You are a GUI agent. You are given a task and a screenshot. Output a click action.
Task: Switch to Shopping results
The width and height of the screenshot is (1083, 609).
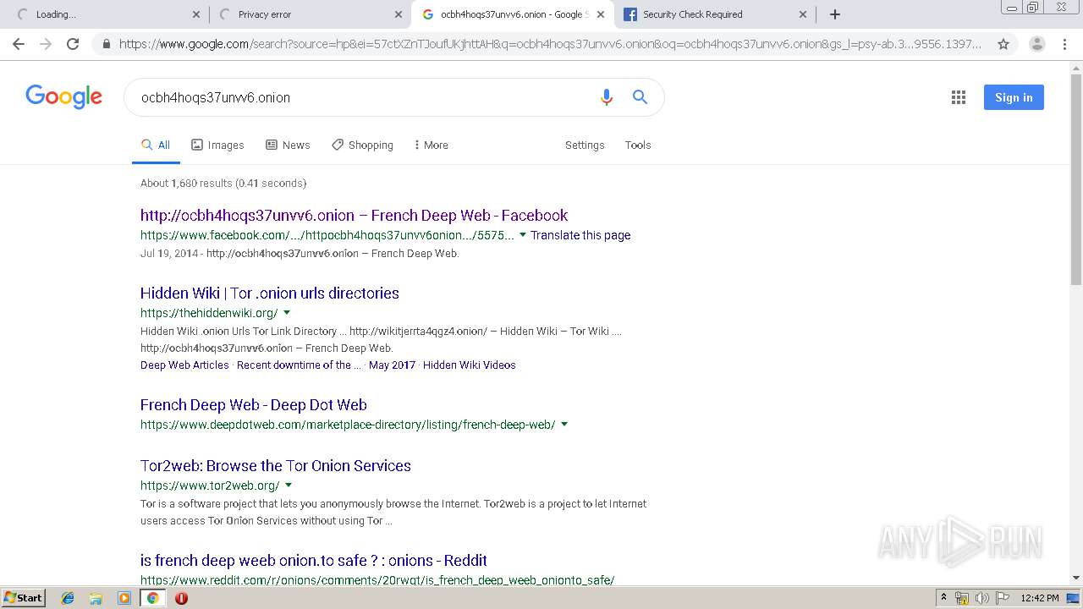tap(362, 145)
